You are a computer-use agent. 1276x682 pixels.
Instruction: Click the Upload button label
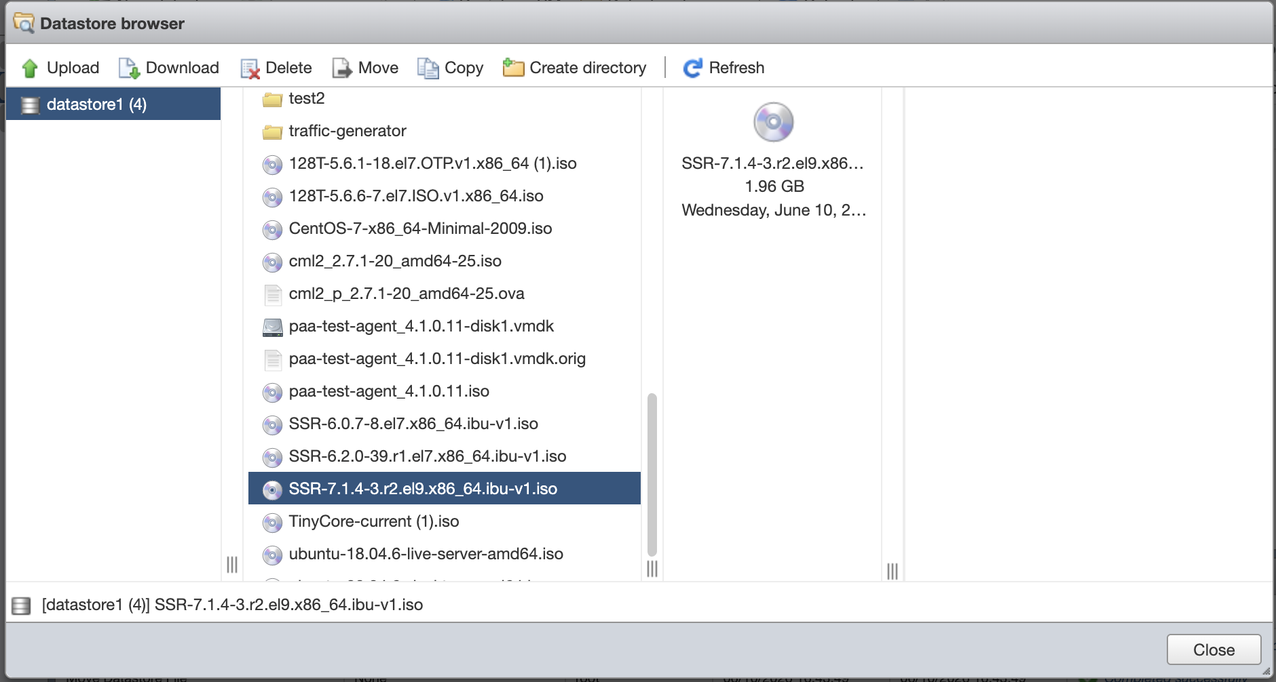point(73,68)
